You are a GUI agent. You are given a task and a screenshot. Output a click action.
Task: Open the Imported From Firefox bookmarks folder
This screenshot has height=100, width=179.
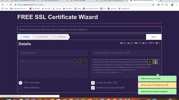pyautogui.click(x=19, y=9)
